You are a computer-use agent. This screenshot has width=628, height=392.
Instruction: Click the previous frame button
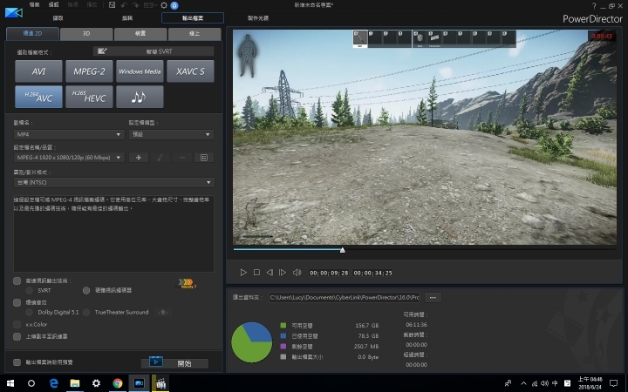[x=270, y=273]
